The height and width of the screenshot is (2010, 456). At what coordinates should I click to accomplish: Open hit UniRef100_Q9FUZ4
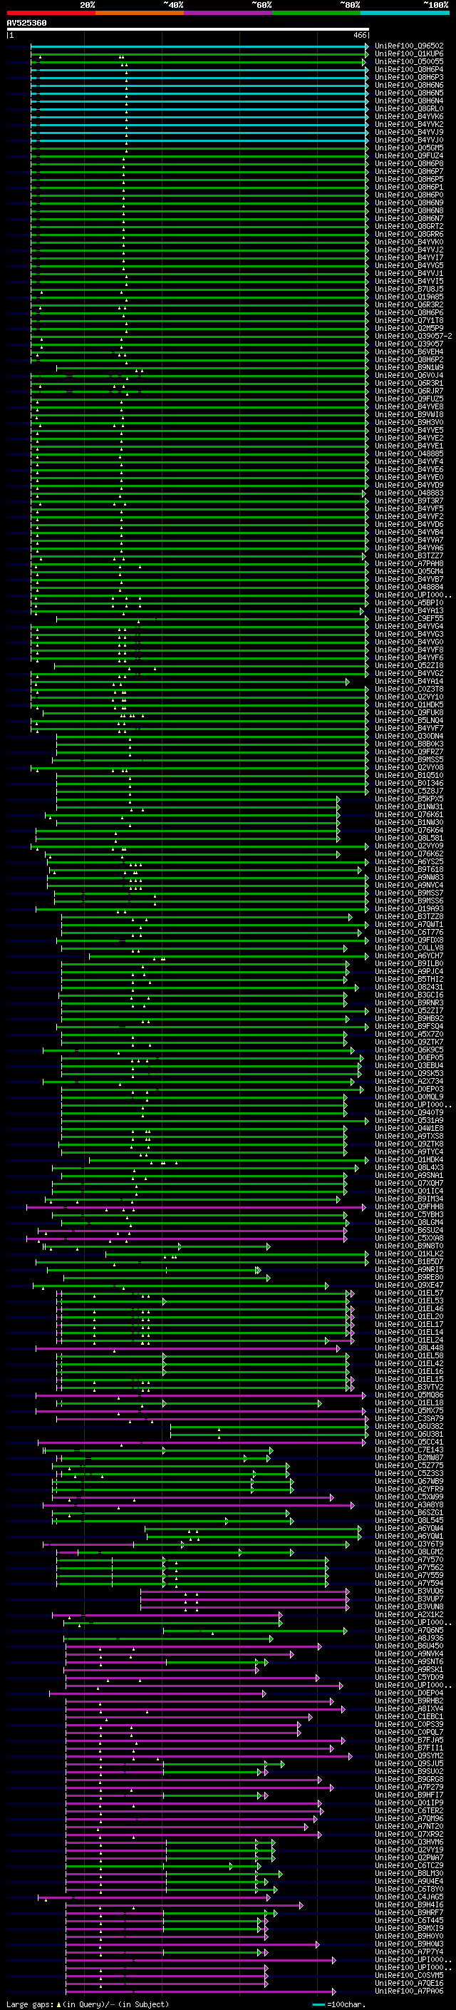coord(409,155)
